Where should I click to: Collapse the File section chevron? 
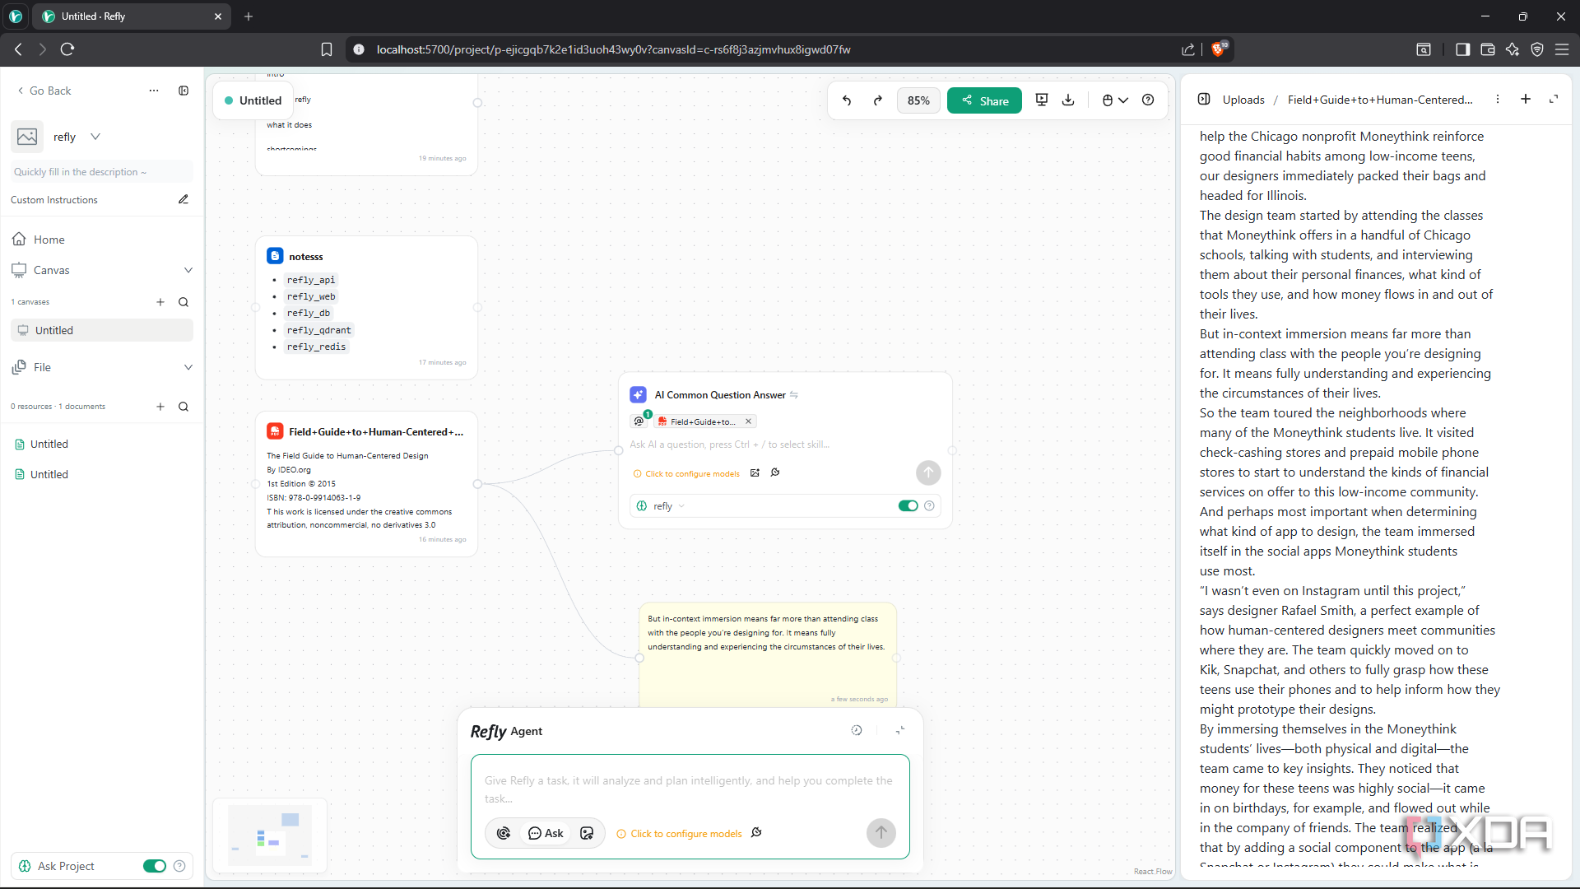click(x=188, y=367)
